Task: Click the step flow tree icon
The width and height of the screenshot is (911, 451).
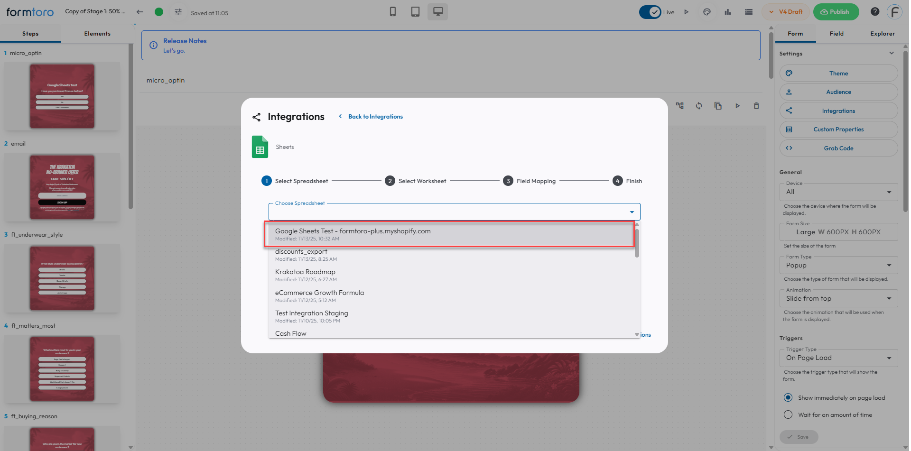Action: tap(680, 106)
